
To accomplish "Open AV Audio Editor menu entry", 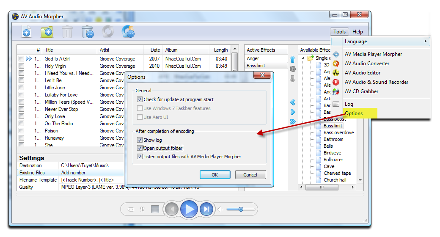I will tap(363, 73).
